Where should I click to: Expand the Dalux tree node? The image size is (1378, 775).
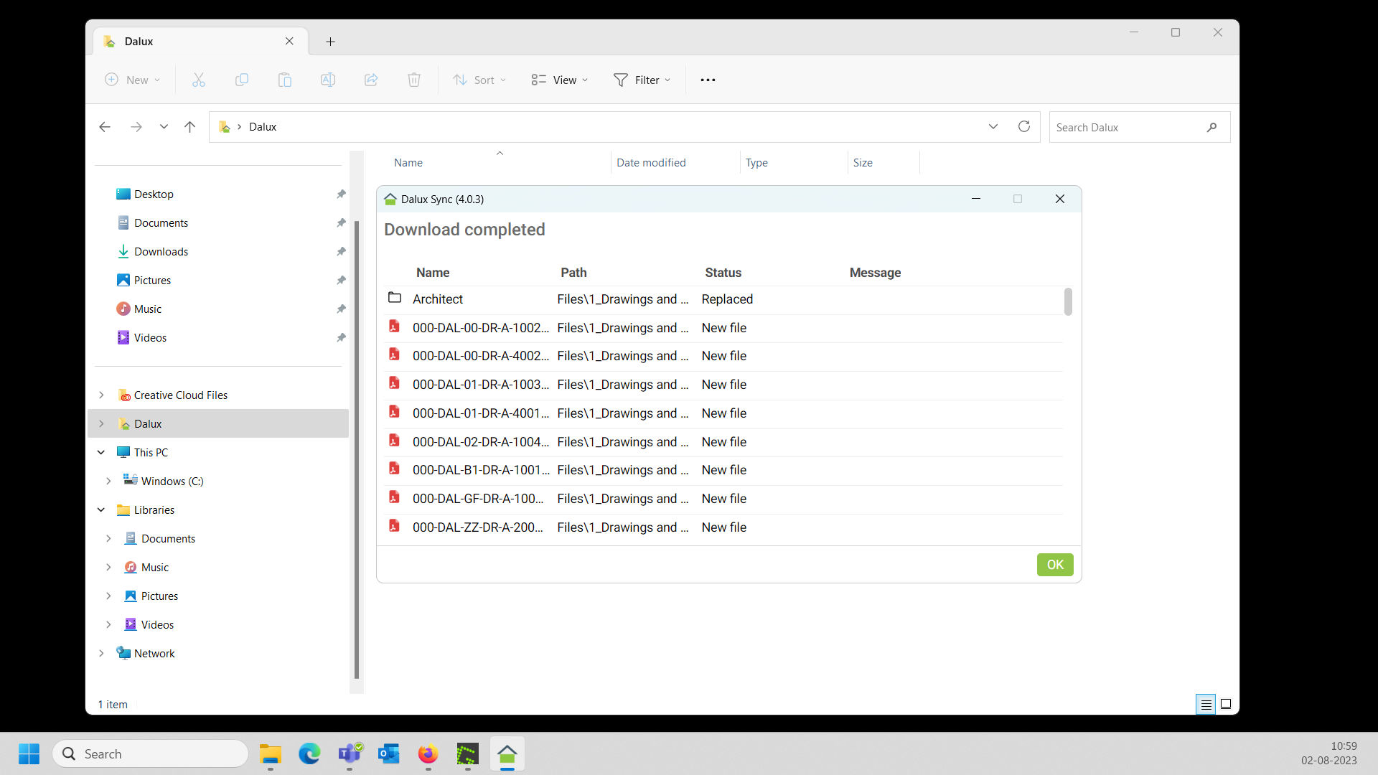pos(101,423)
